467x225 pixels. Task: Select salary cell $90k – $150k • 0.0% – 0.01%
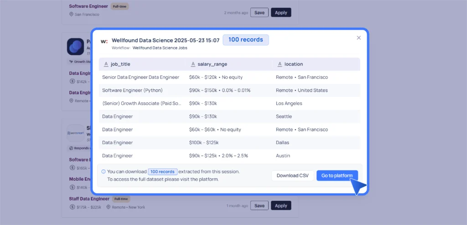[x=219, y=90]
